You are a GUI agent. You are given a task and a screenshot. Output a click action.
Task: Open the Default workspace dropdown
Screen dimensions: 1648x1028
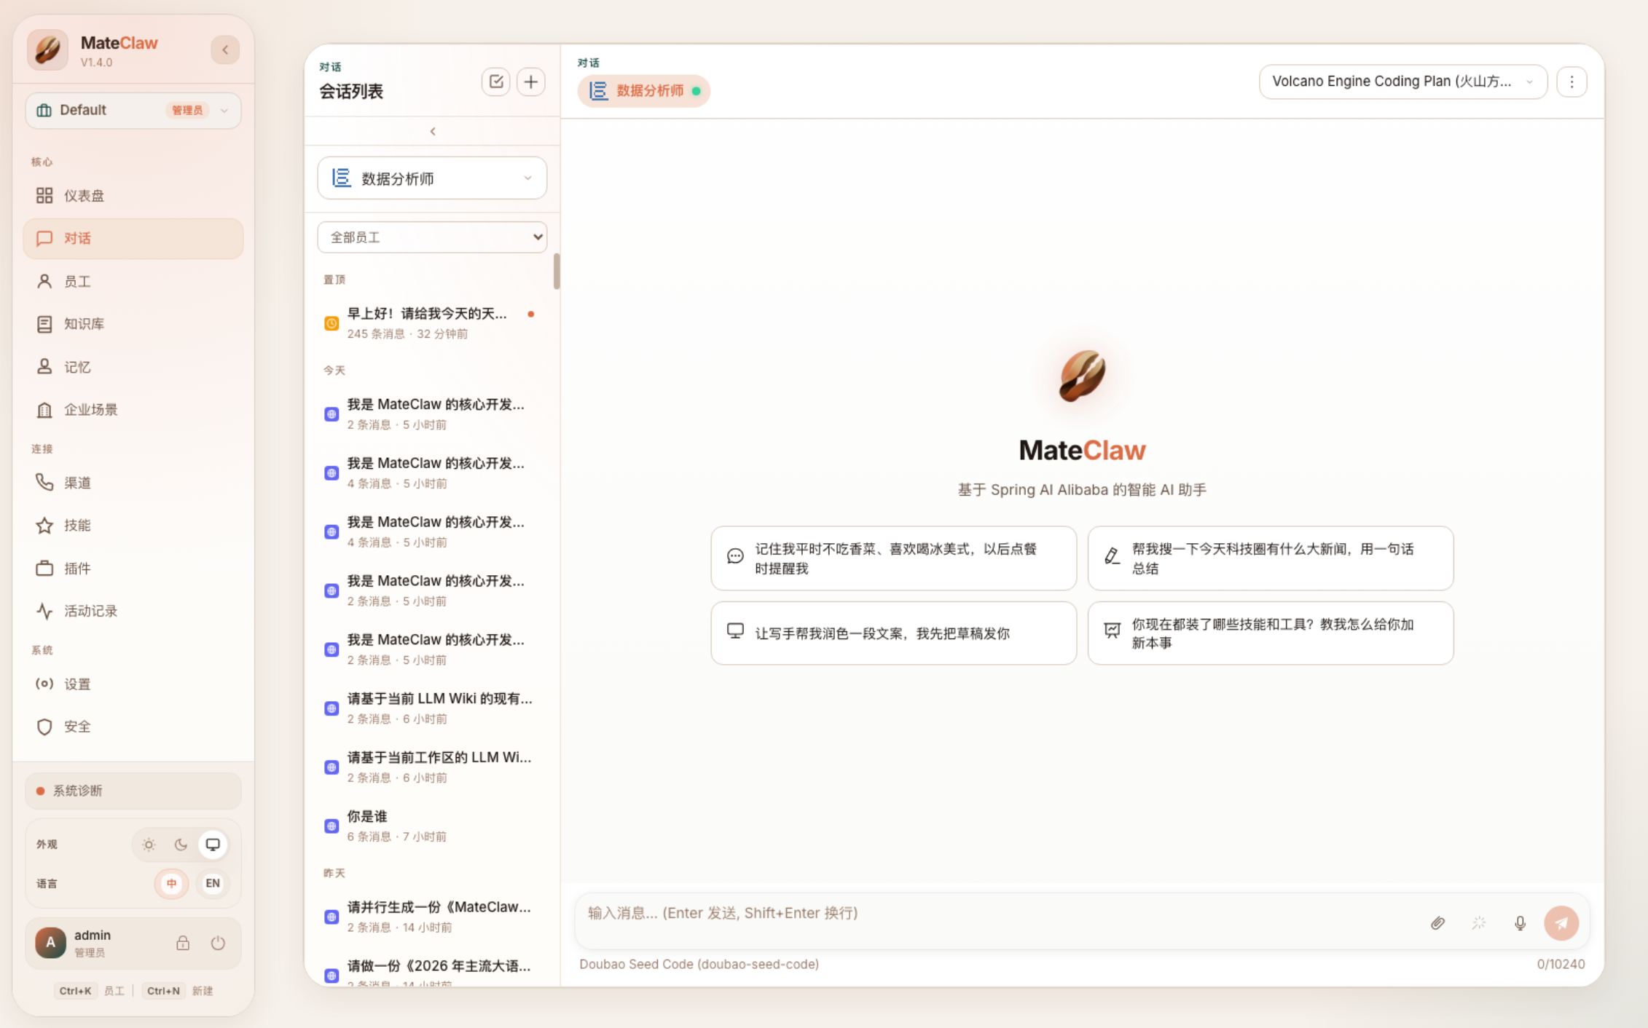133,110
